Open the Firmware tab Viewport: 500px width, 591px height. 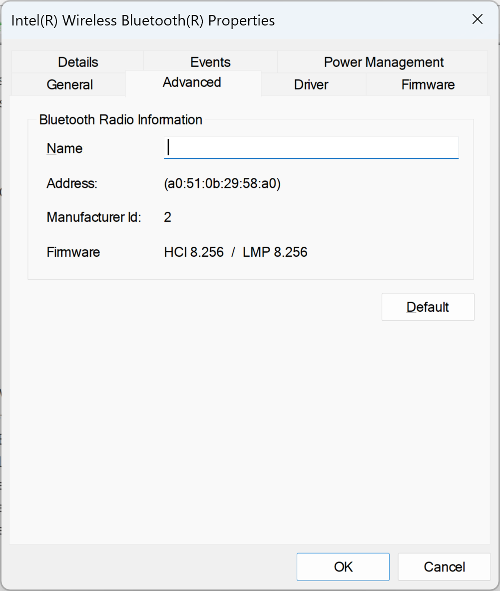click(428, 84)
